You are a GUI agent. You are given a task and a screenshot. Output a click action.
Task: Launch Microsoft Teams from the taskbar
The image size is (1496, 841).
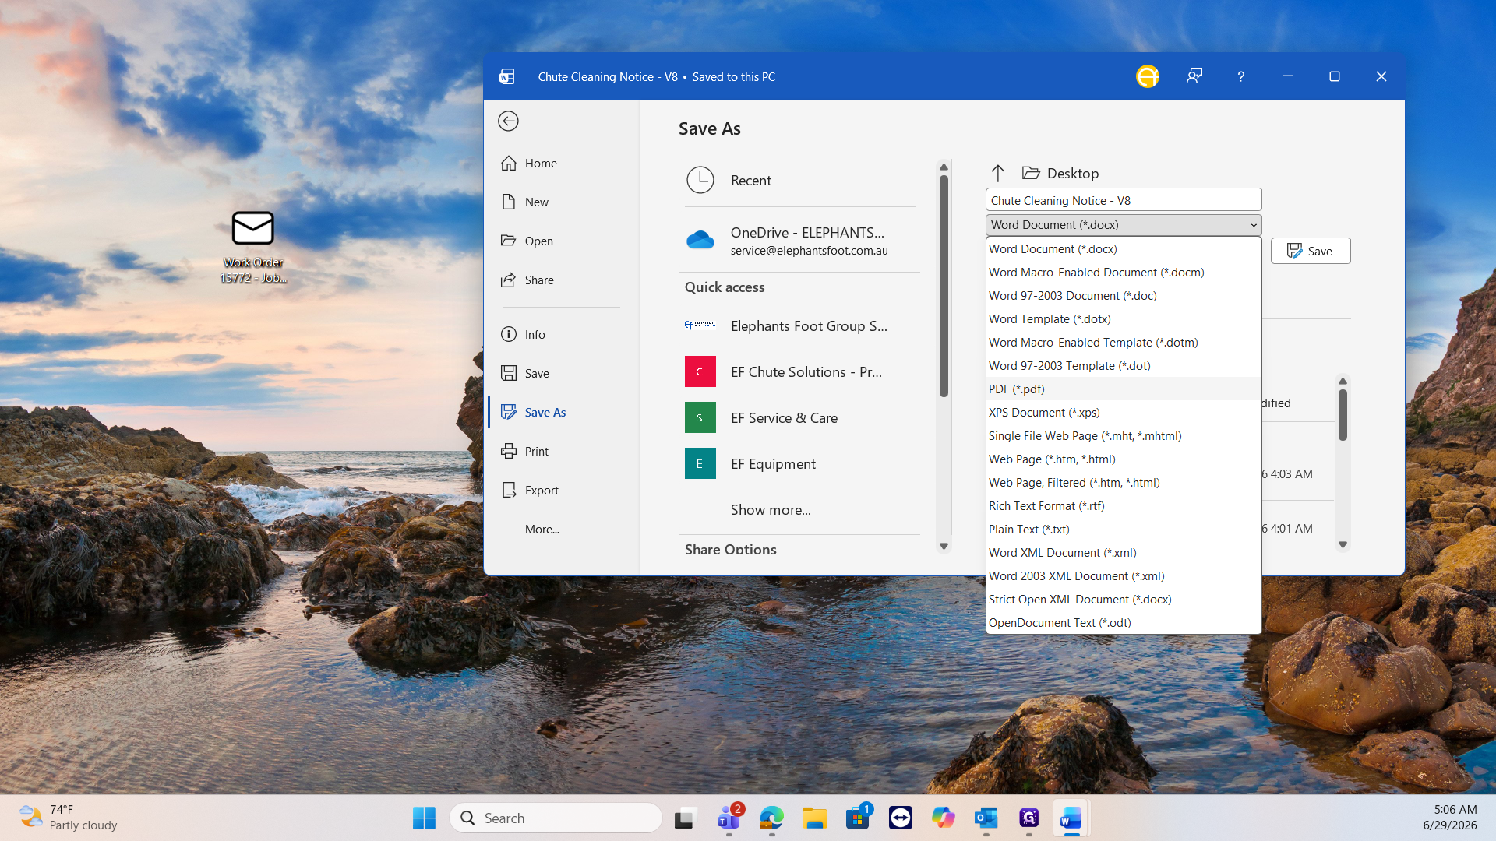729,818
